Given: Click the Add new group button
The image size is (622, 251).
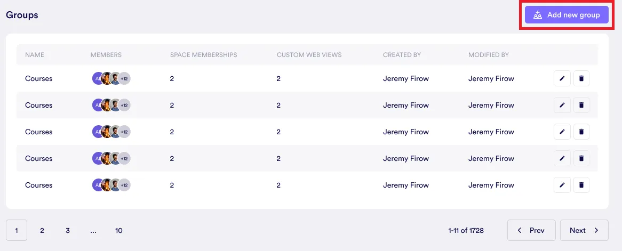Looking at the screenshot, I should click(x=567, y=15).
